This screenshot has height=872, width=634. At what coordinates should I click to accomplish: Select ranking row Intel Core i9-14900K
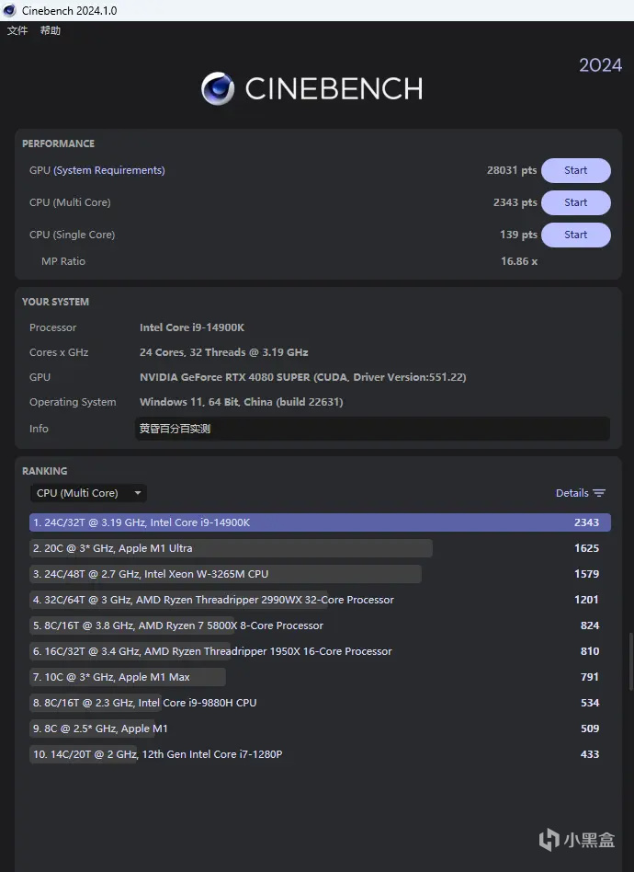point(320,522)
